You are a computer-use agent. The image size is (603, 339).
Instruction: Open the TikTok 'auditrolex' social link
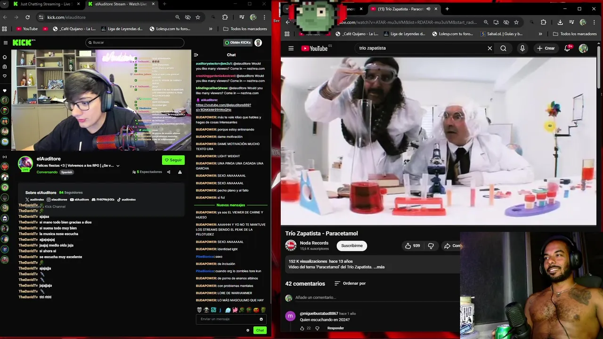(126, 200)
